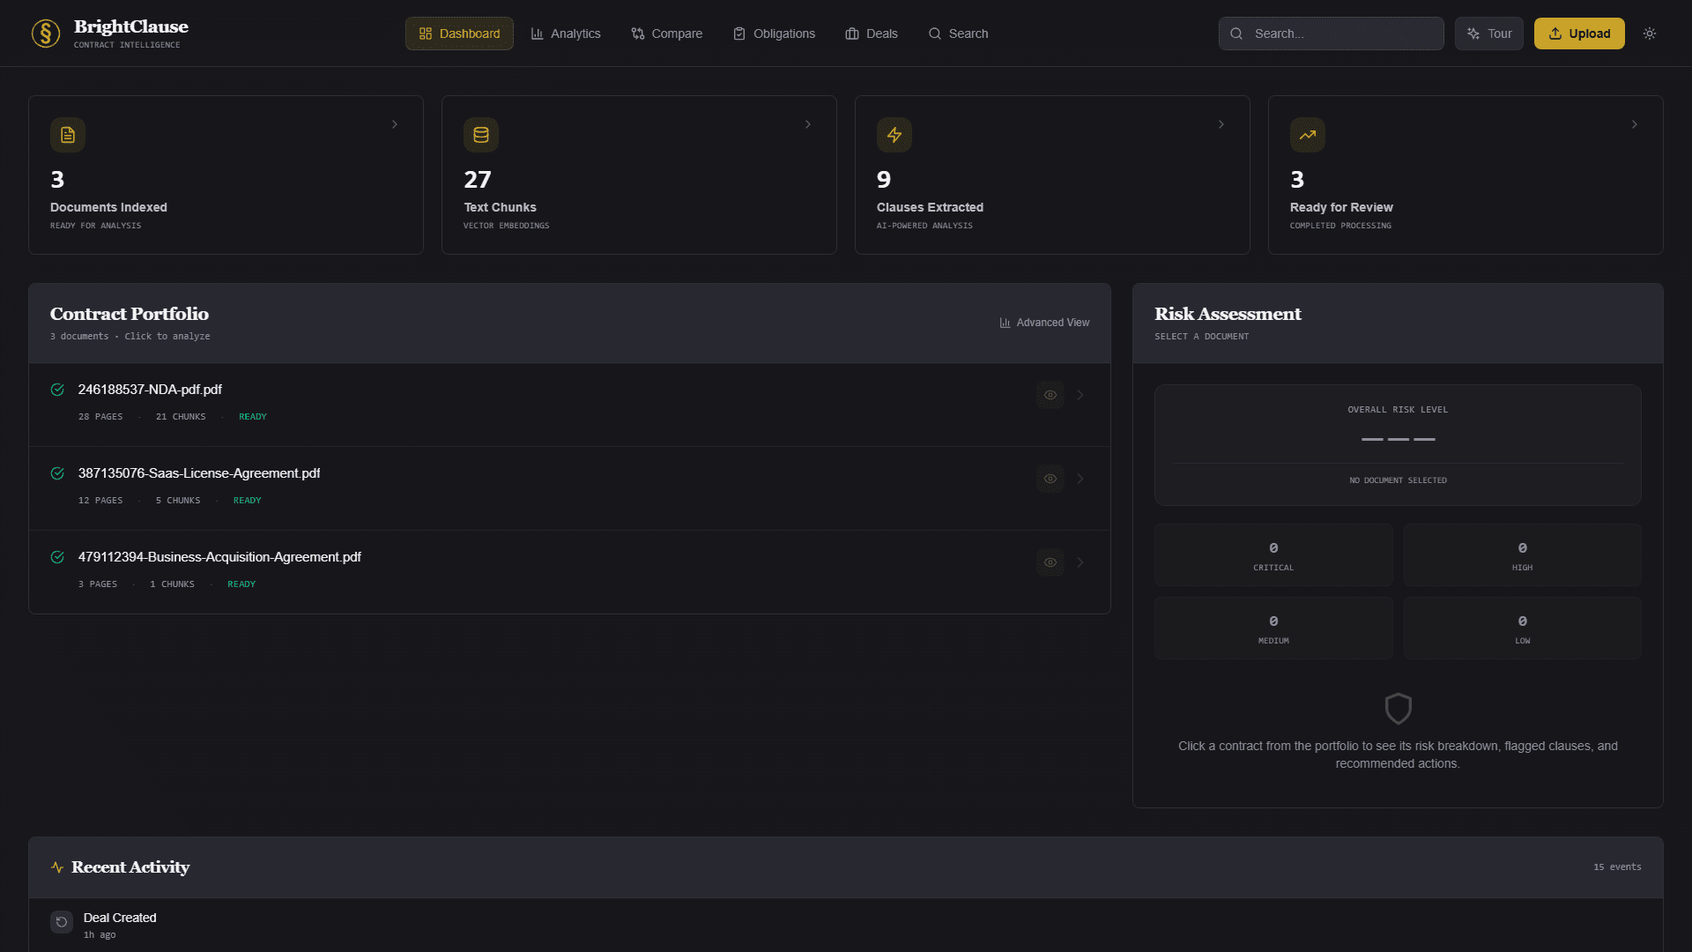The image size is (1692, 952).
Task: Click the Documents Indexed document icon
Action: [x=67, y=135]
